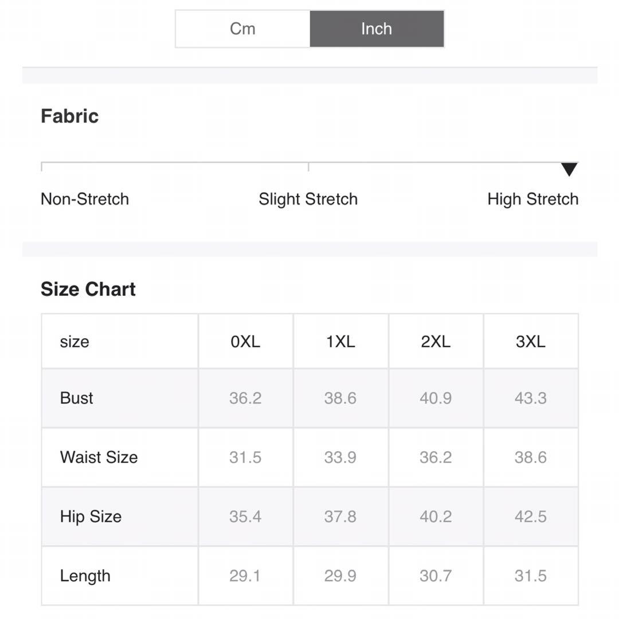Viewport: 619px width, 619px height.
Task: Click the Slight Stretch fabric label
Action: click(x=308, y=199)
